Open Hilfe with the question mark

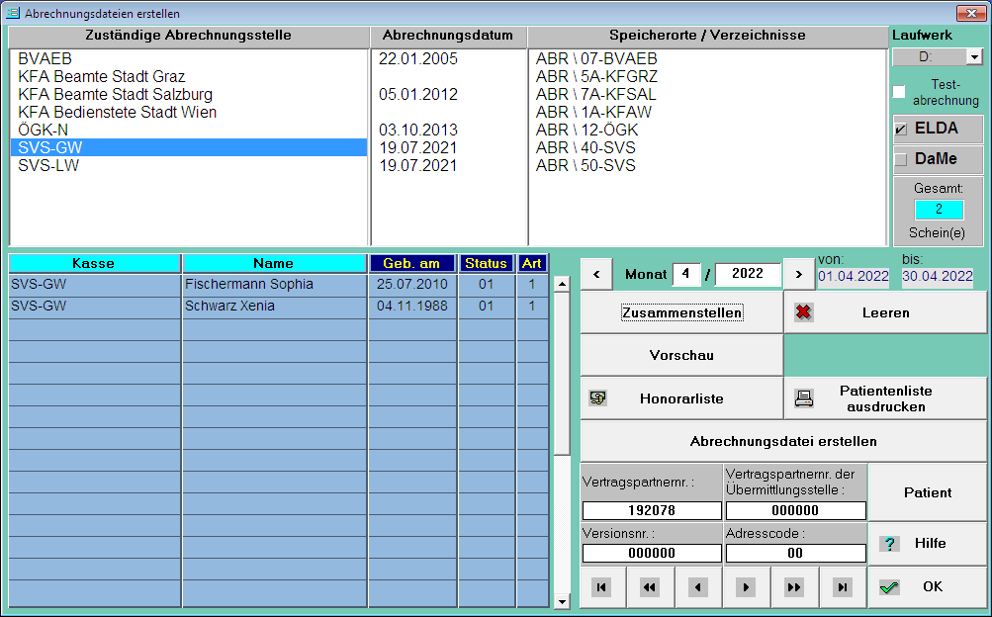click(927, 544)
